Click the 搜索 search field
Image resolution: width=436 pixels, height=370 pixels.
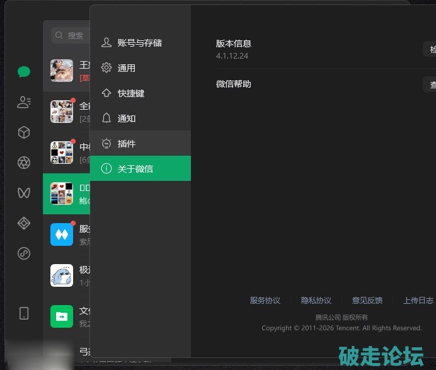(71, 35)
